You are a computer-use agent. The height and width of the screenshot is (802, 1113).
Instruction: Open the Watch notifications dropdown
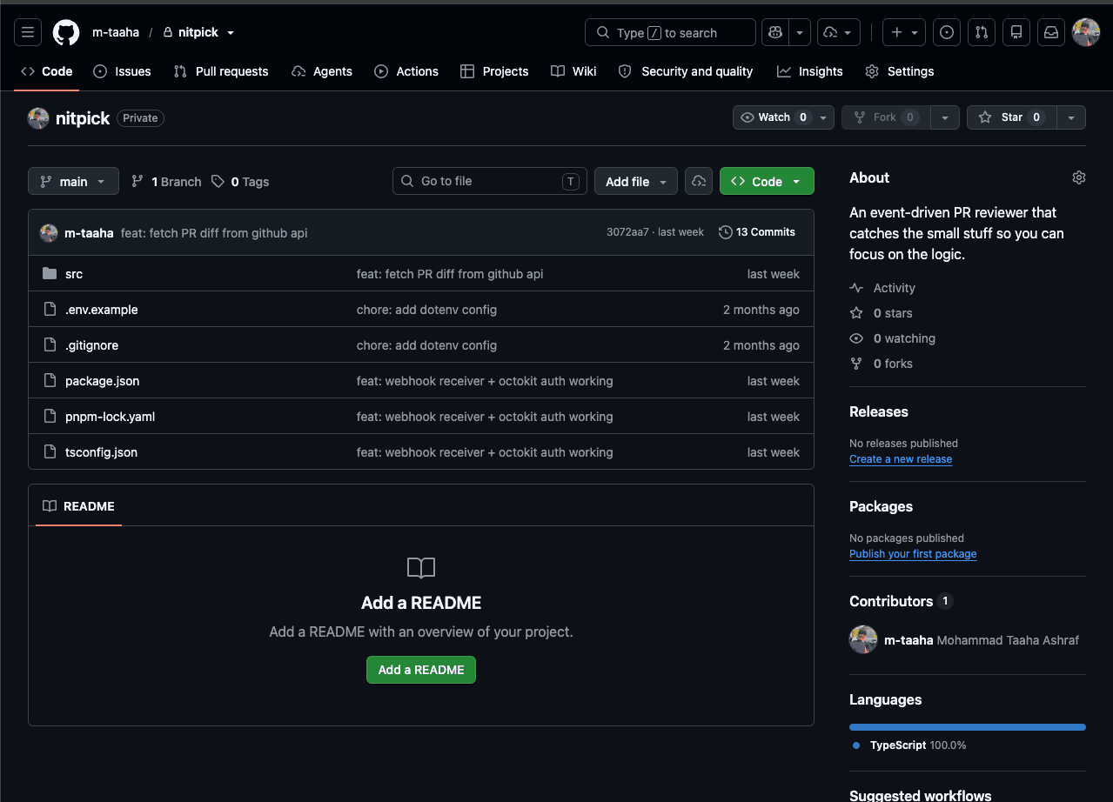coord(783,117)
